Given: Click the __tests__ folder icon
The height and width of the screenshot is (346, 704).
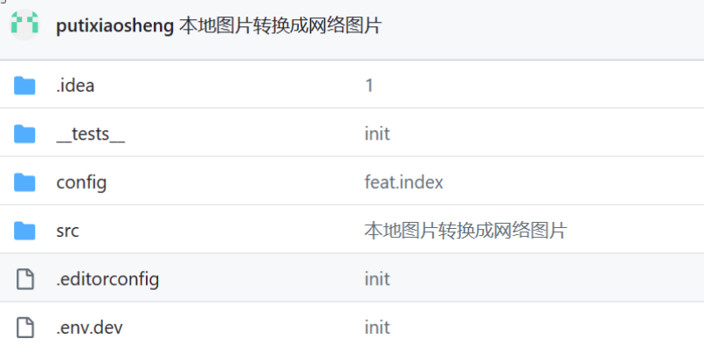Looking at the screenshot, I should (24, 134).
